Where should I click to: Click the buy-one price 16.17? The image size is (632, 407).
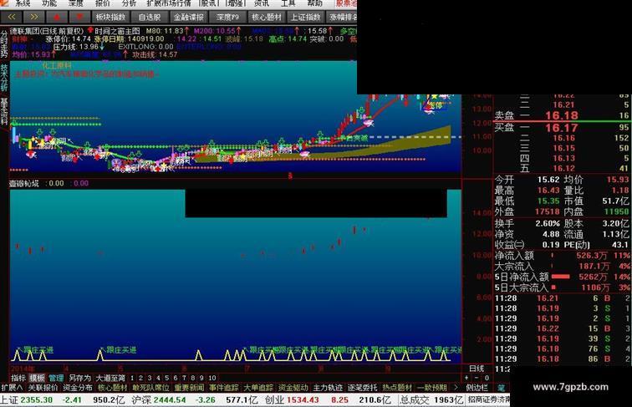coord(562,128)
